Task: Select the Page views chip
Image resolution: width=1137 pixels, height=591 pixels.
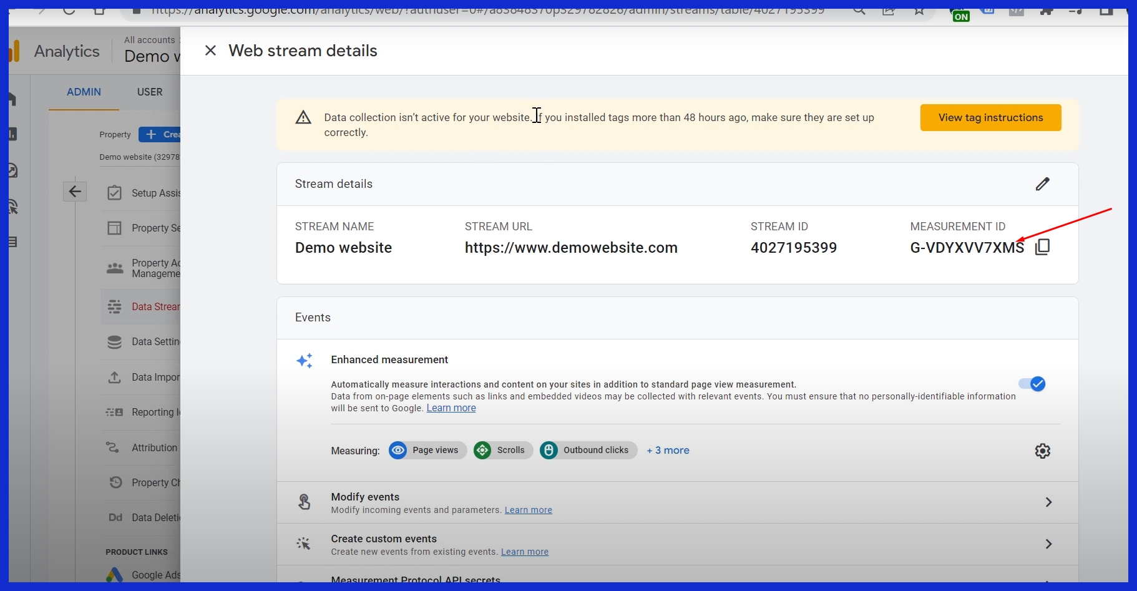Action: pos(427,450)
